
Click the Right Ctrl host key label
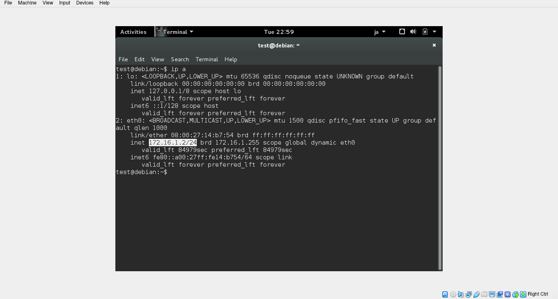point(538,294)
